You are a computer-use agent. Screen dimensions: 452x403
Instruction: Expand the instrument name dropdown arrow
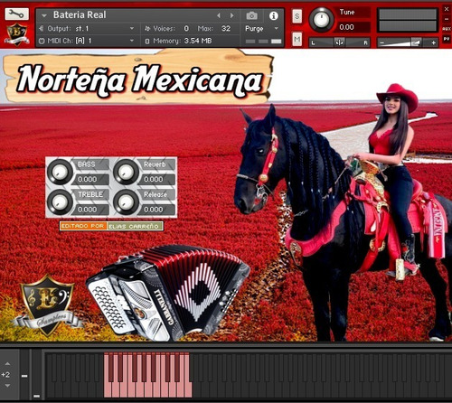click(x=44, y=15)
